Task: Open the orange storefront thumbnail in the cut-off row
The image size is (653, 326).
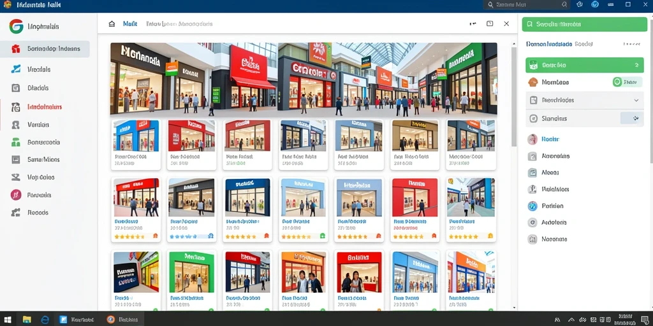Action: [x=303, y=281]
